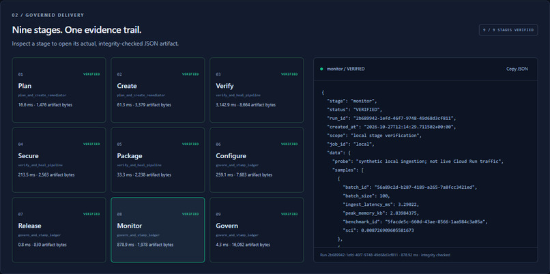
Task: Open the Verify stage card
Action: coord(257,90)
